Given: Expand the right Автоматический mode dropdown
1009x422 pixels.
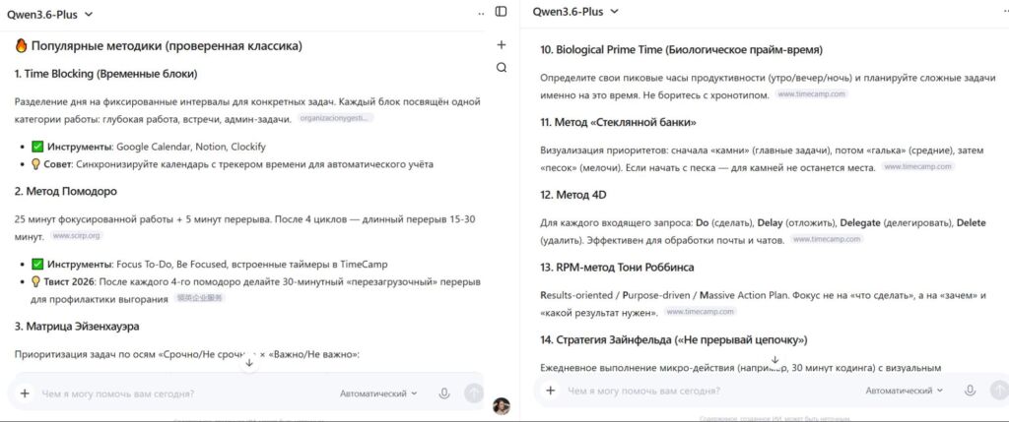Looking at the screenshot, I should [x=904, y=391].
